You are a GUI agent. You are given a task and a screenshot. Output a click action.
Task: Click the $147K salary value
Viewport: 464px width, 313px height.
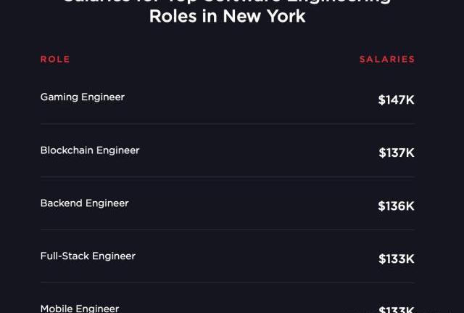pyautogui.click(x=396, y=100)
